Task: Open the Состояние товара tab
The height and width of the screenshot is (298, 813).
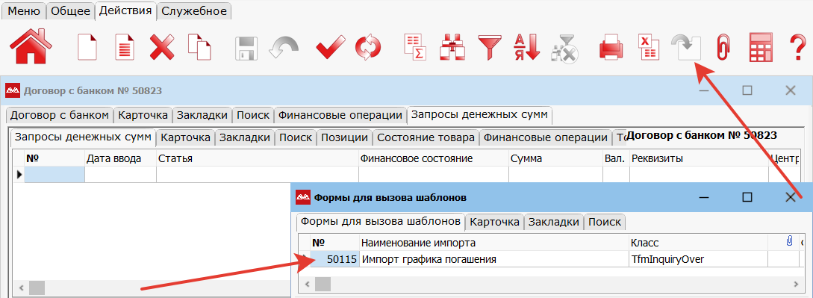Action: 426,138
